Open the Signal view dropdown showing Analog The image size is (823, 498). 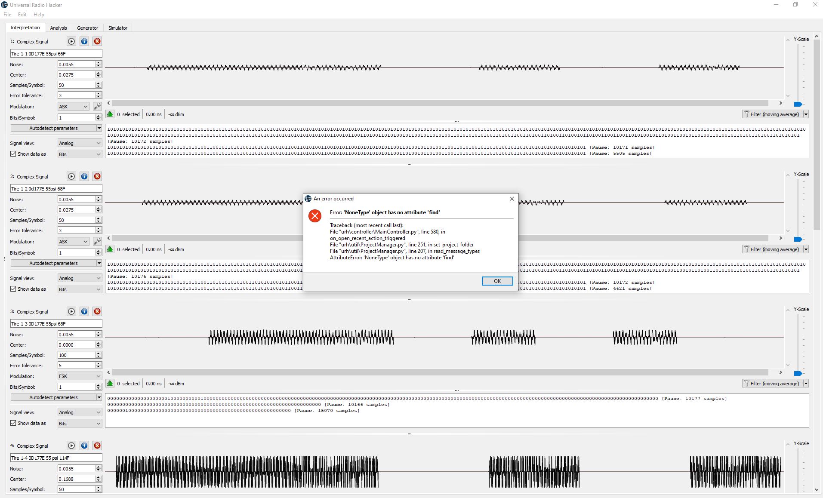(x=79, y=143)
